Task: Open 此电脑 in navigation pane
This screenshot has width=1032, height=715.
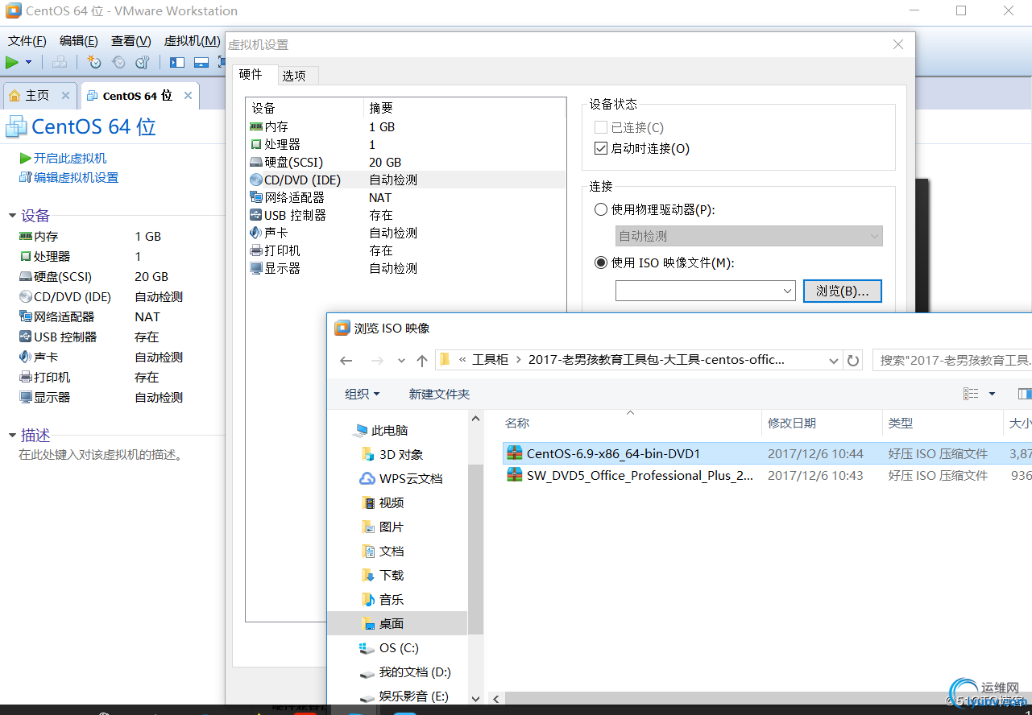Action: point(380,431)
